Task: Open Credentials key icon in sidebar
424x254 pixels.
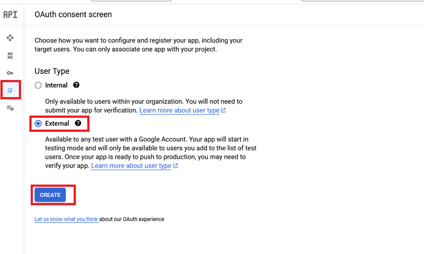Action: 10,73
